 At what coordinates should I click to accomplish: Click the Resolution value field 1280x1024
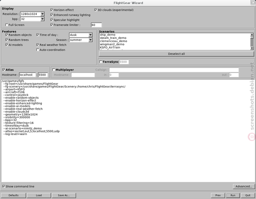pos(30,14)
